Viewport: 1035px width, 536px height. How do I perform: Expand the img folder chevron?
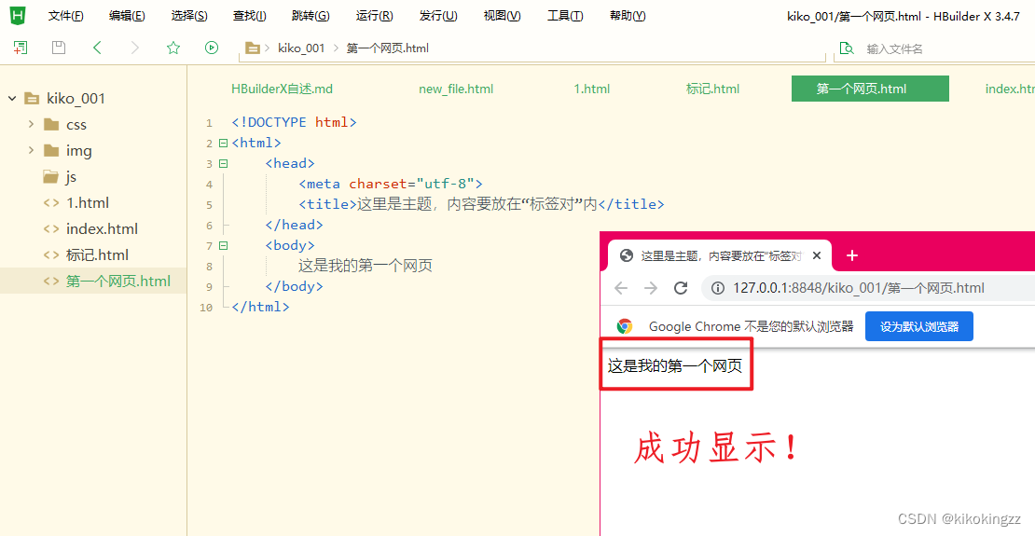click(x=31, y=150)
